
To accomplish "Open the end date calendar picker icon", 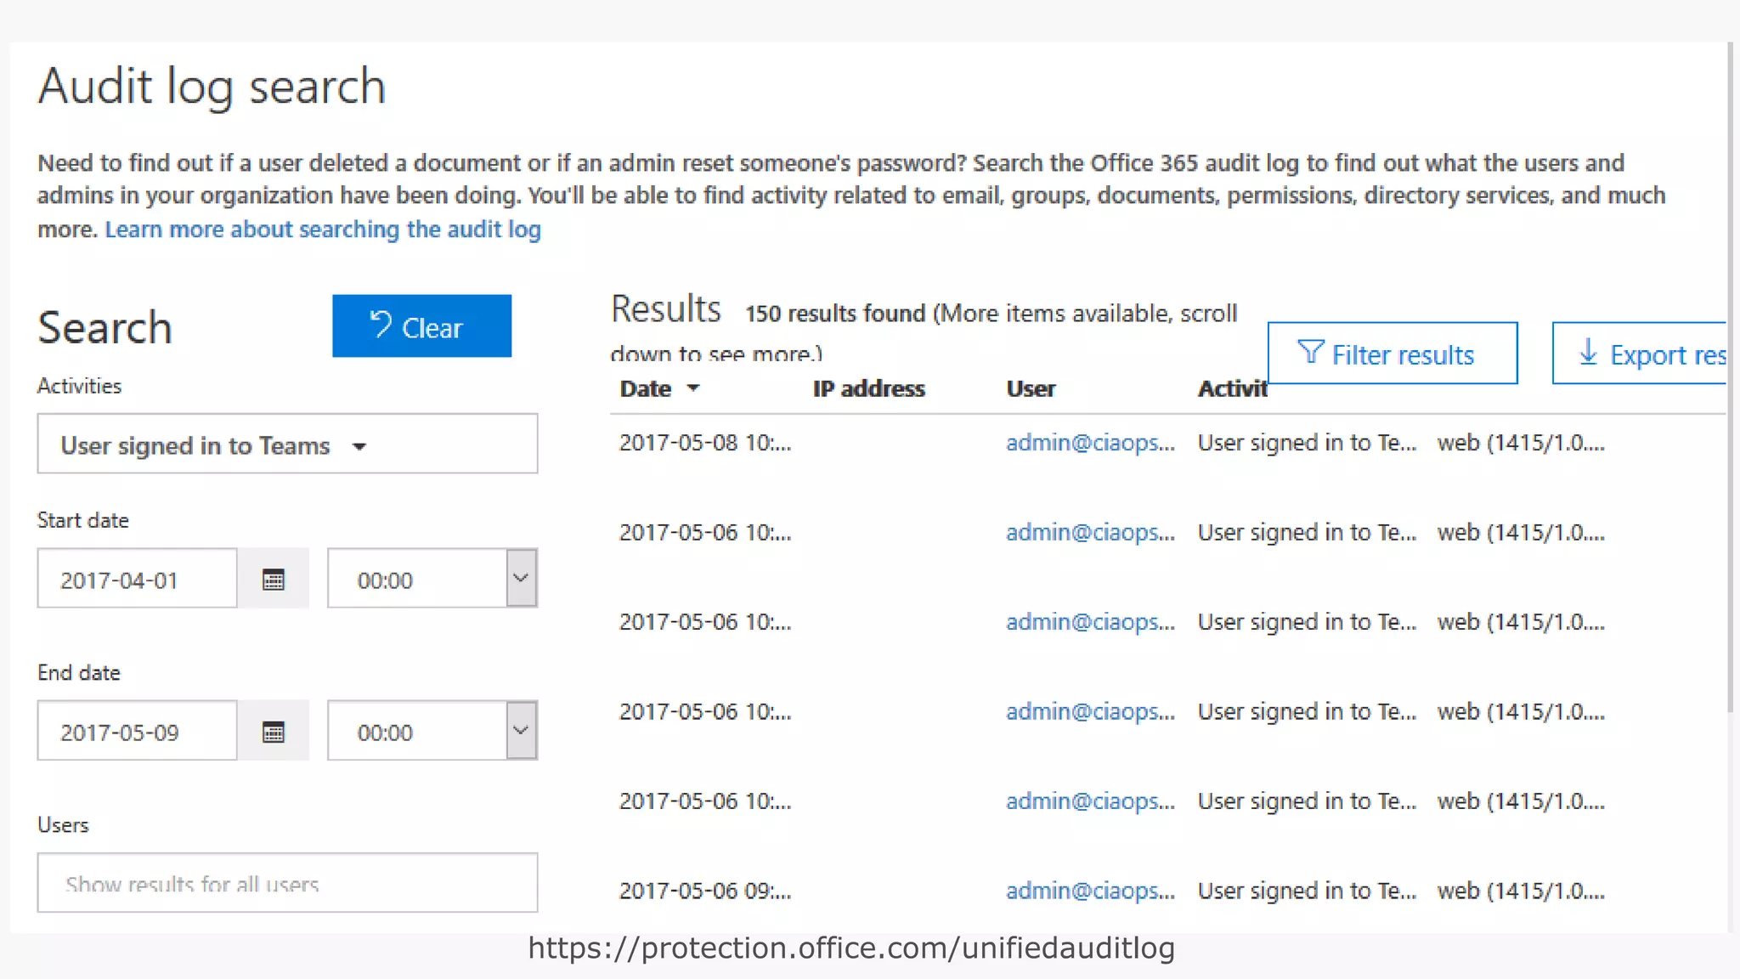I will (x=273, y=732).
